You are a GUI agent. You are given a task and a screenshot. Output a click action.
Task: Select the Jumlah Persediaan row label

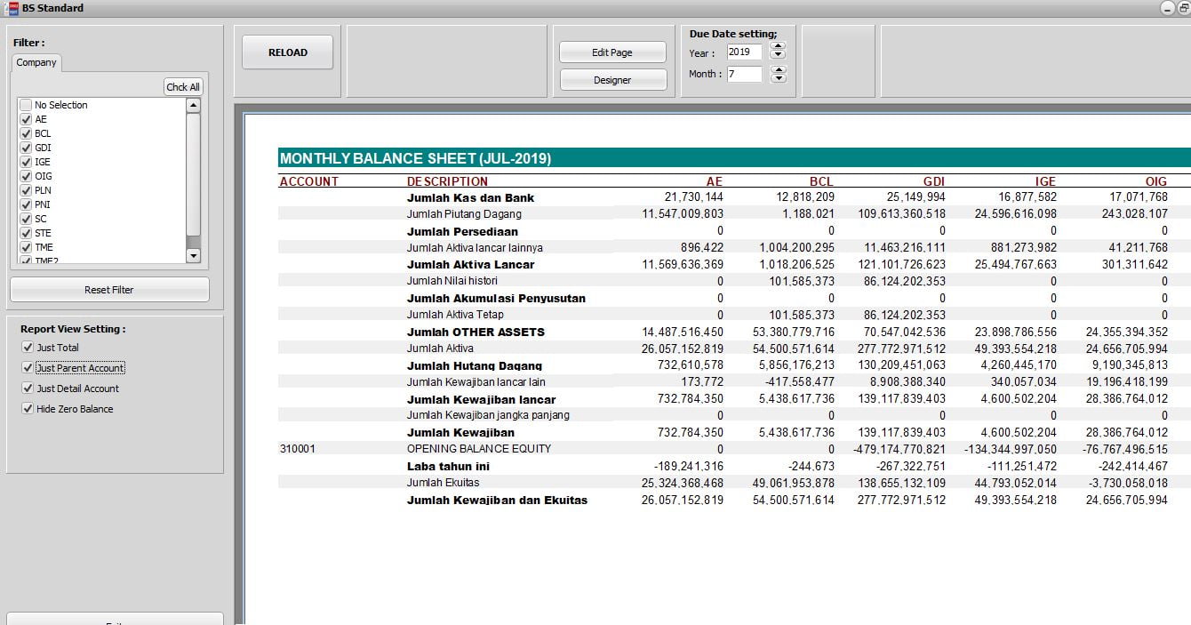click(462, 231)
